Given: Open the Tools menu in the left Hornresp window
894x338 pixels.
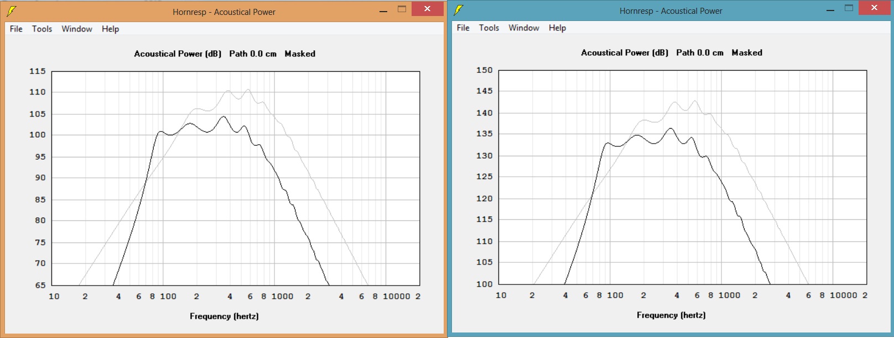Looking at the screenshot, I should click(x=42, y=29).
